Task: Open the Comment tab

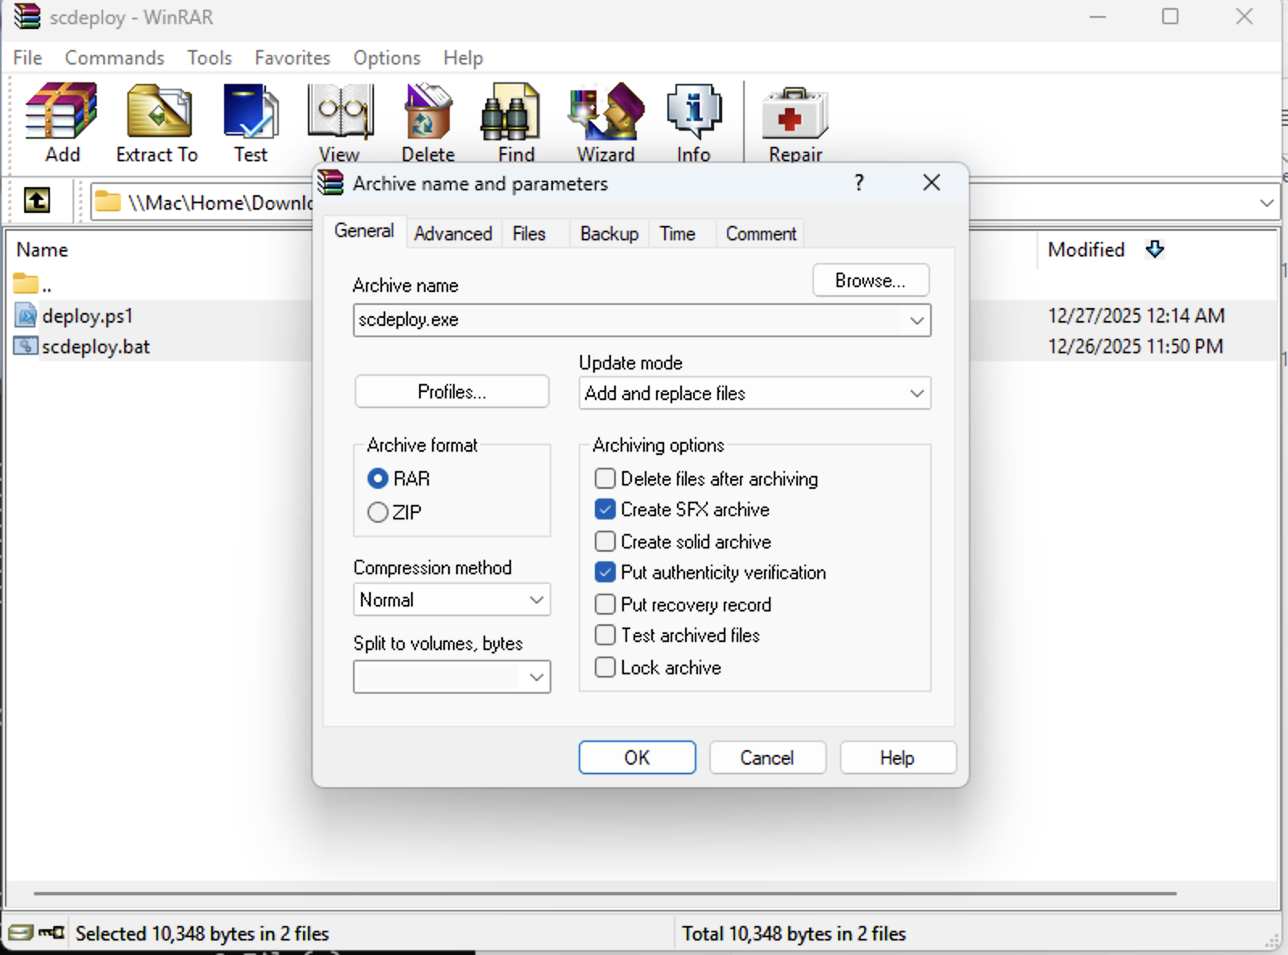Action: click(760, 234)
